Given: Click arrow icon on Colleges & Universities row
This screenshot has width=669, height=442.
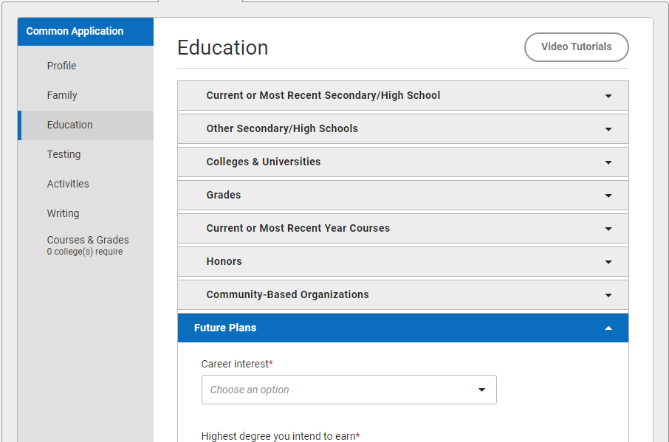Looking at the screenshot, I should [608, 162].
